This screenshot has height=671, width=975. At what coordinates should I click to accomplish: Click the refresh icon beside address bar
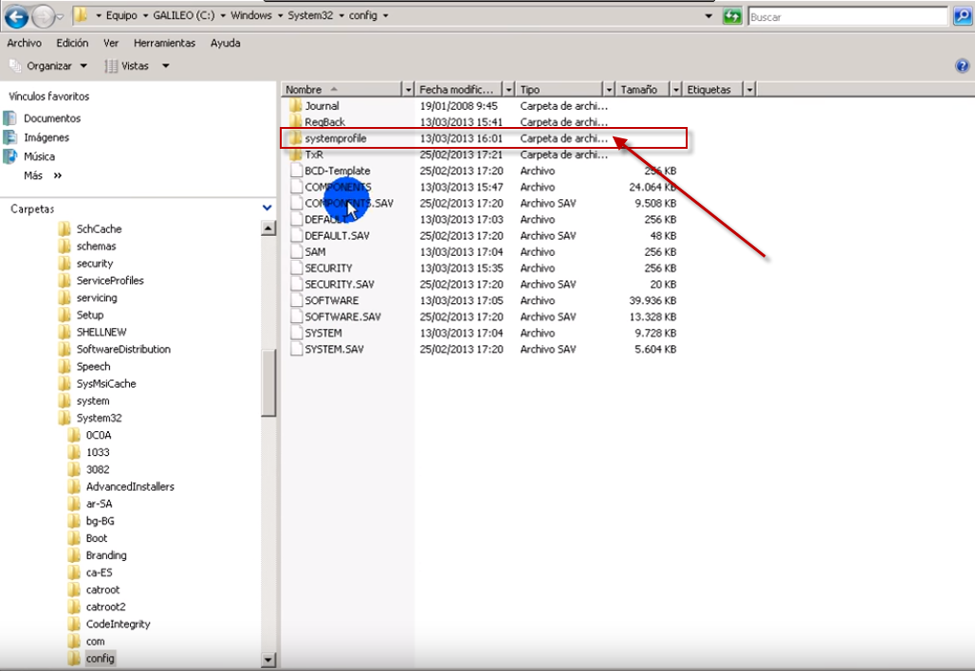pyautogui.click(x=732, y=17)
